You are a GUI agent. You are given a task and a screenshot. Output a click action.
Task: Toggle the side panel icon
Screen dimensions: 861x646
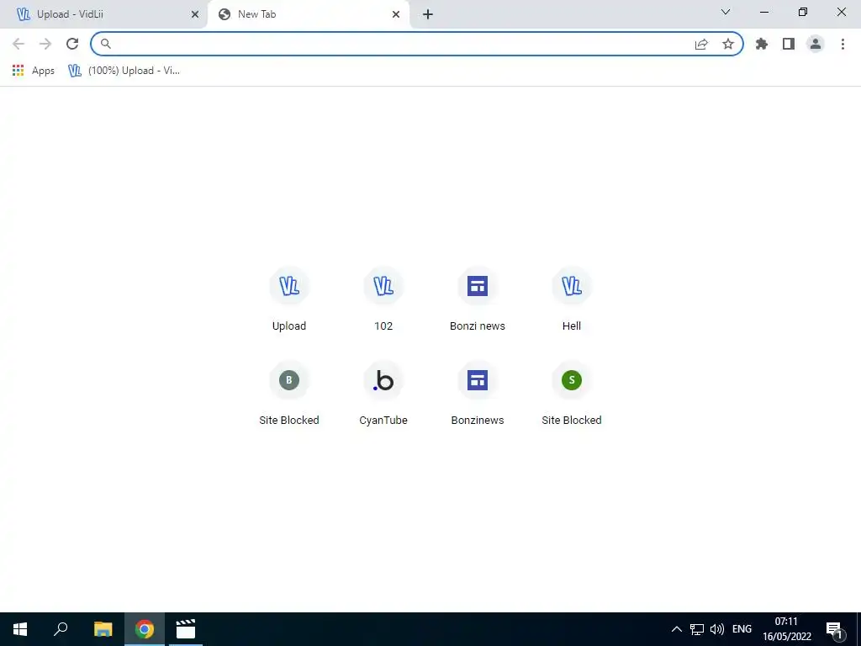pyautogui.click(x=789, y=44)
